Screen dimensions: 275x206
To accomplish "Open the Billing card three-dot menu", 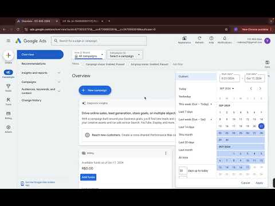I will click(166, 153).
